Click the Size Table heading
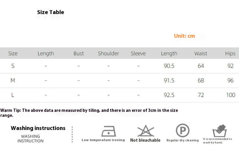Image resolution: width=239 pixels, height=149 pixels. click(x=51, y=12)
